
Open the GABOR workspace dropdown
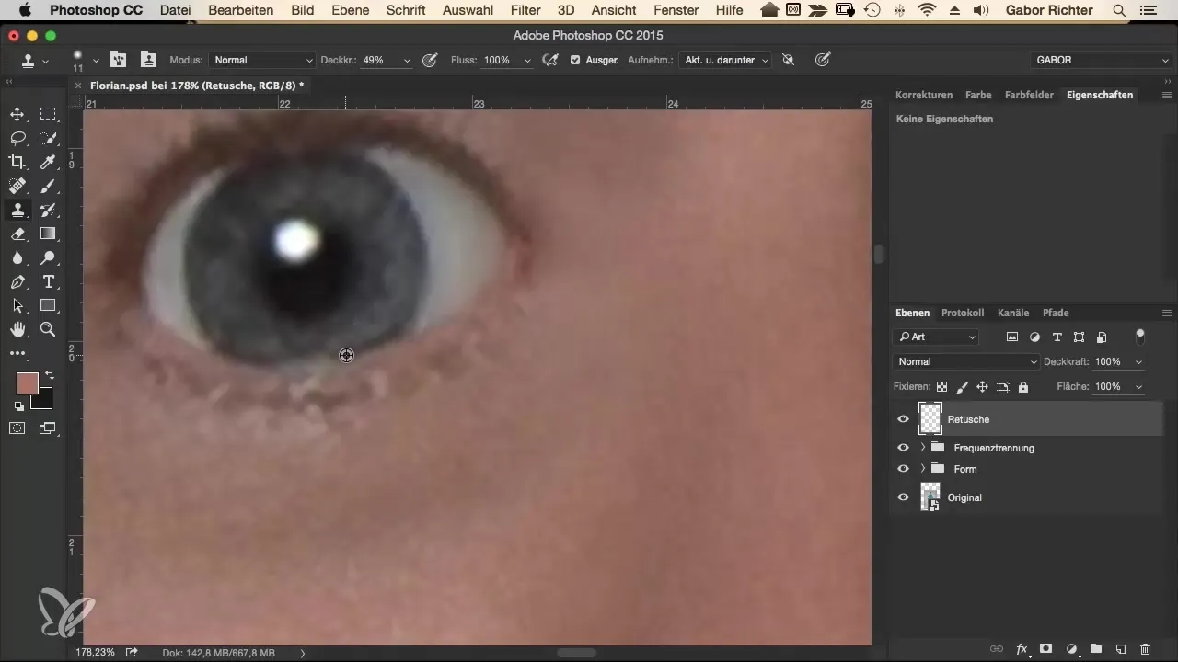coord(1102,60)
